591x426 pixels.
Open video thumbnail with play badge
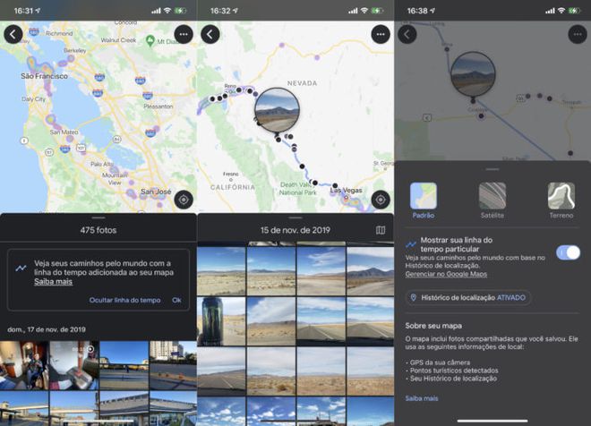(x=74, y=365)
